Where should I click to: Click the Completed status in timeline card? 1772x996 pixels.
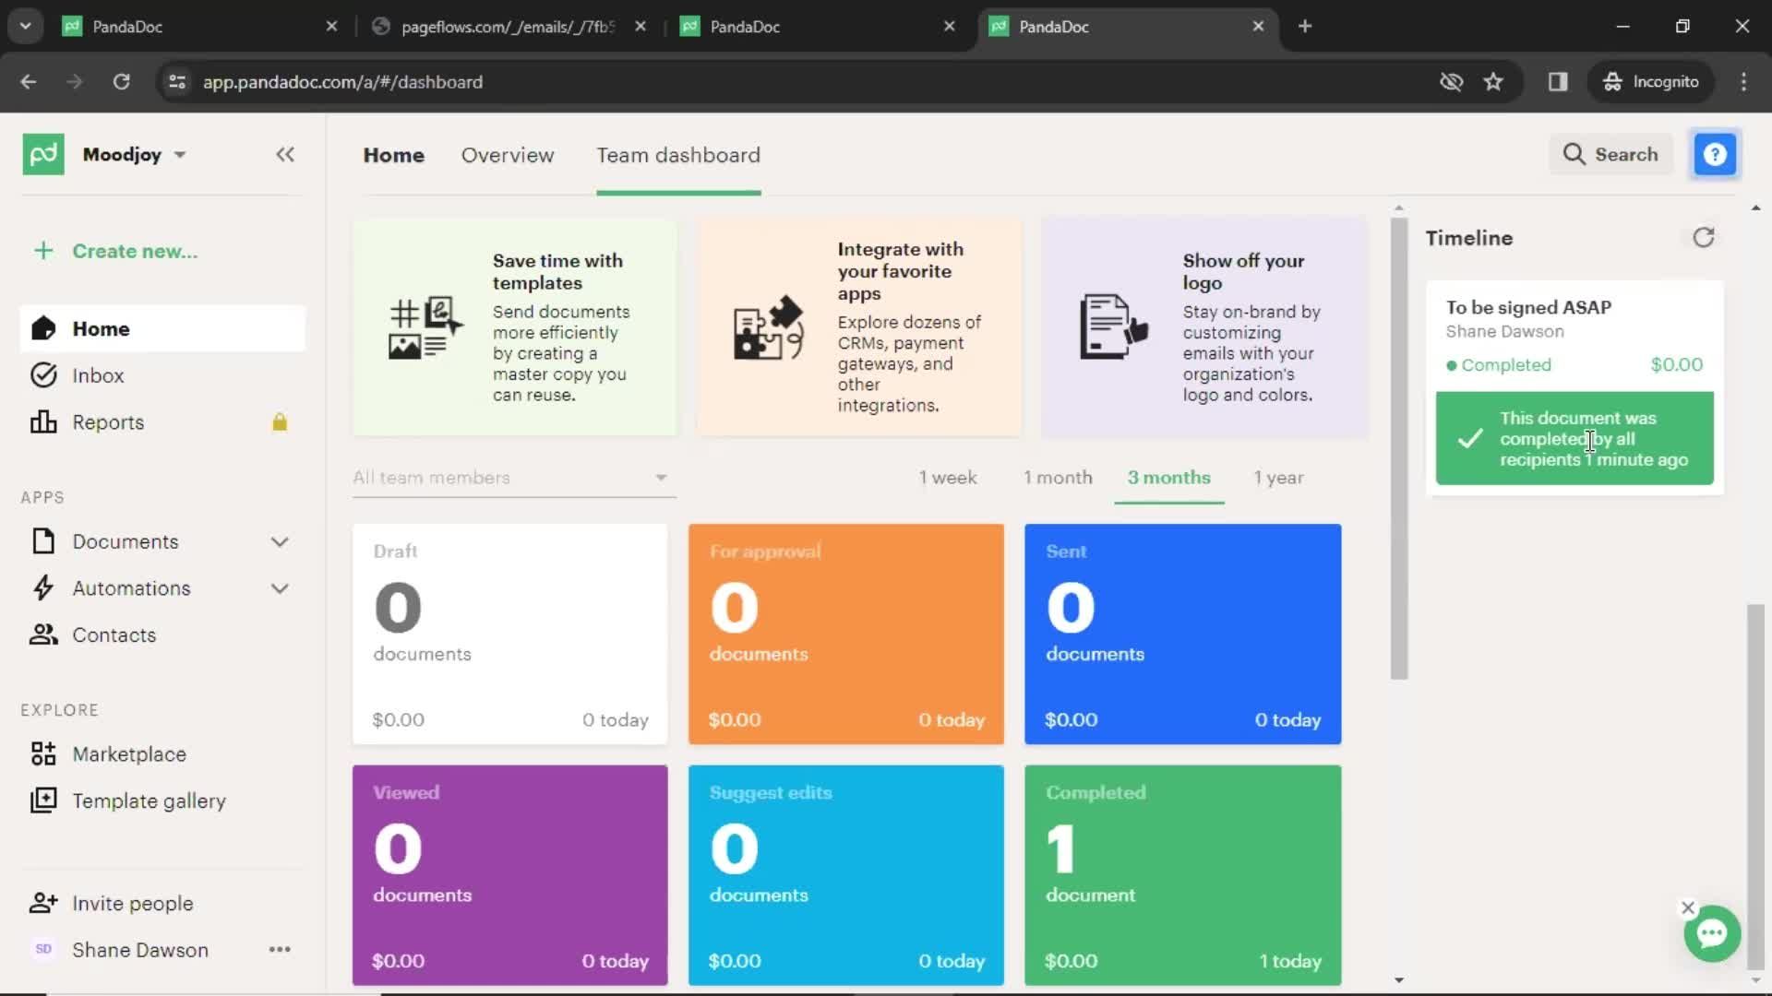(1499, 365)
